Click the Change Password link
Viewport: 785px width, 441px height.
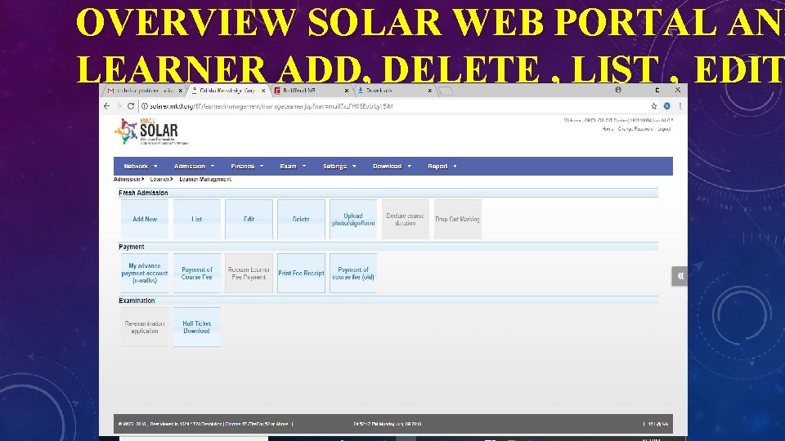635,129
